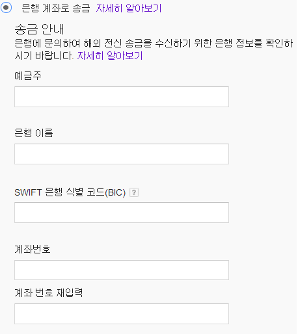This screenshot has width=298, height=334.
Task: Open 자세히 알아보기 link beside 은행 계좌로 송금
Action: 129,8
